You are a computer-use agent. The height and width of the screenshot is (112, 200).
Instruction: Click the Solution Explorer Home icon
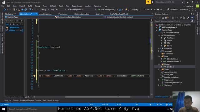163,18
